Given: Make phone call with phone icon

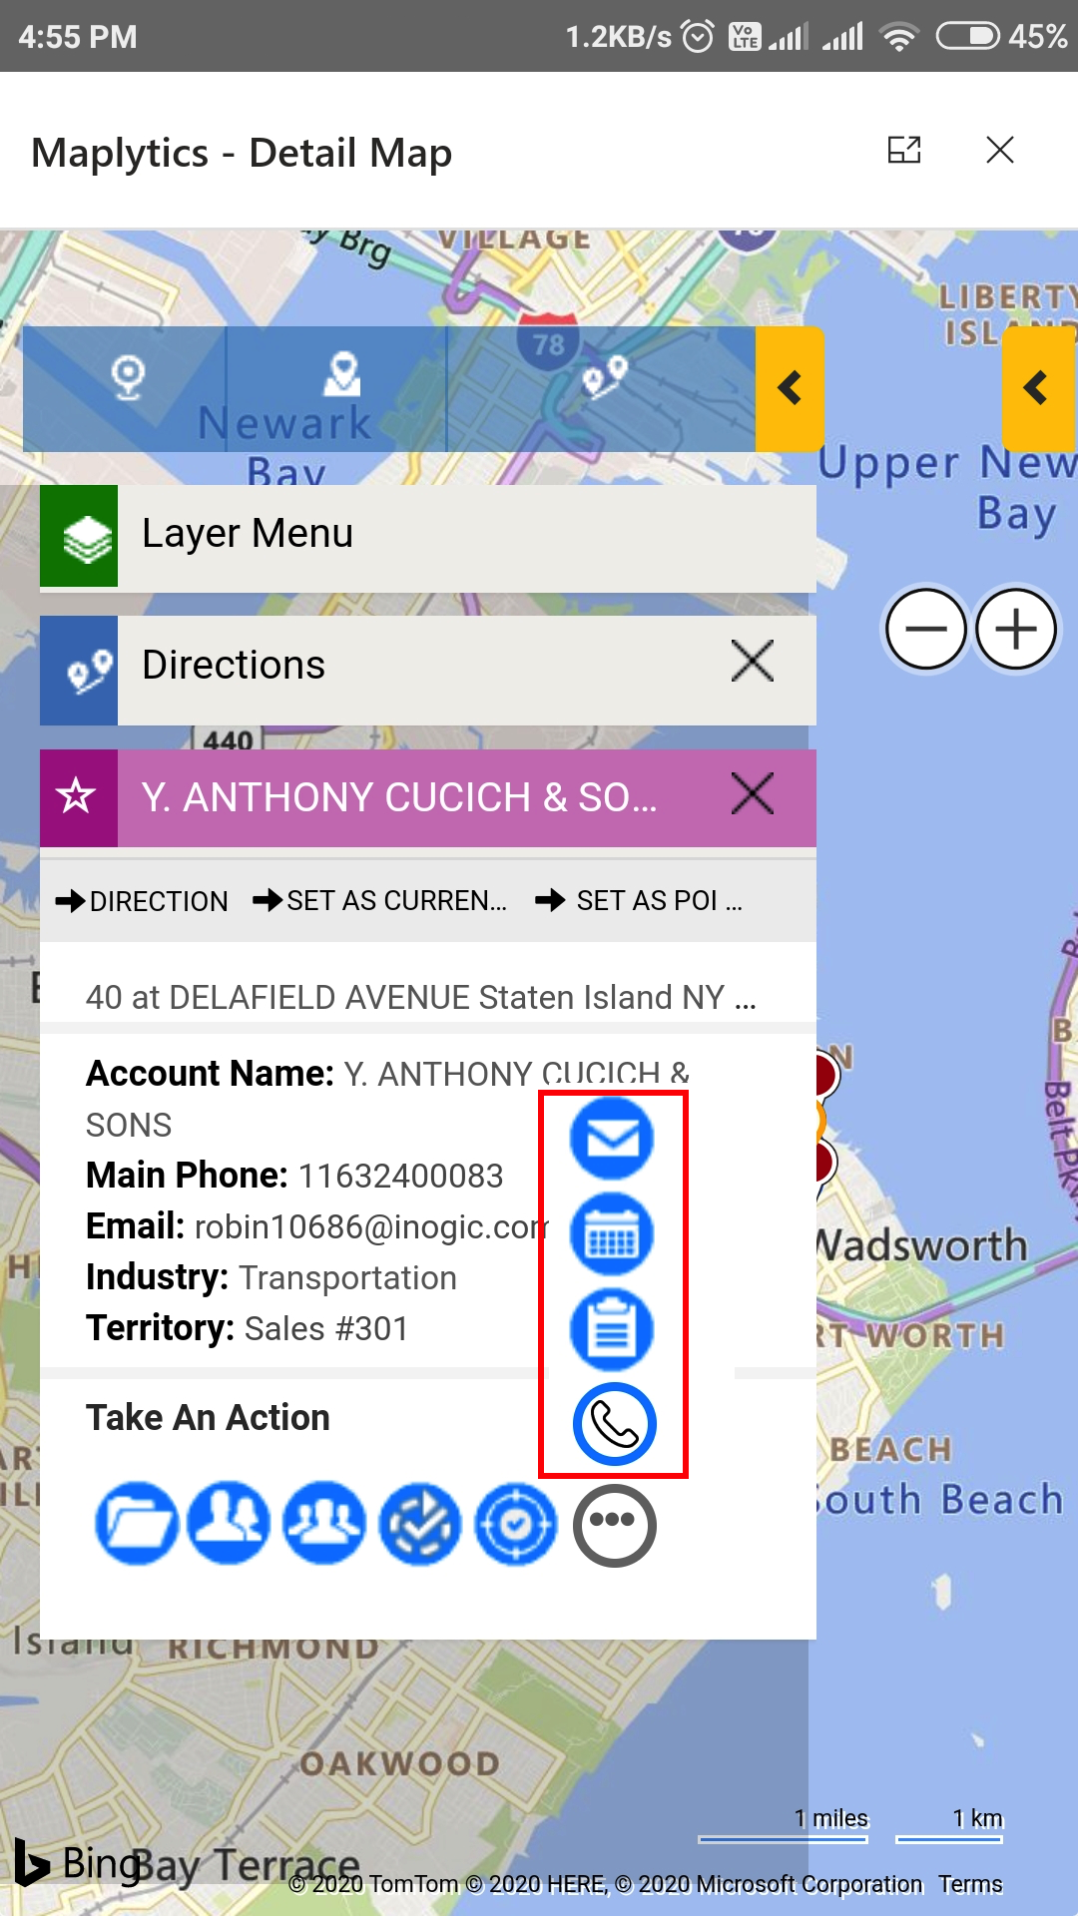Looking at the screenshot, I should point(615,1424).
